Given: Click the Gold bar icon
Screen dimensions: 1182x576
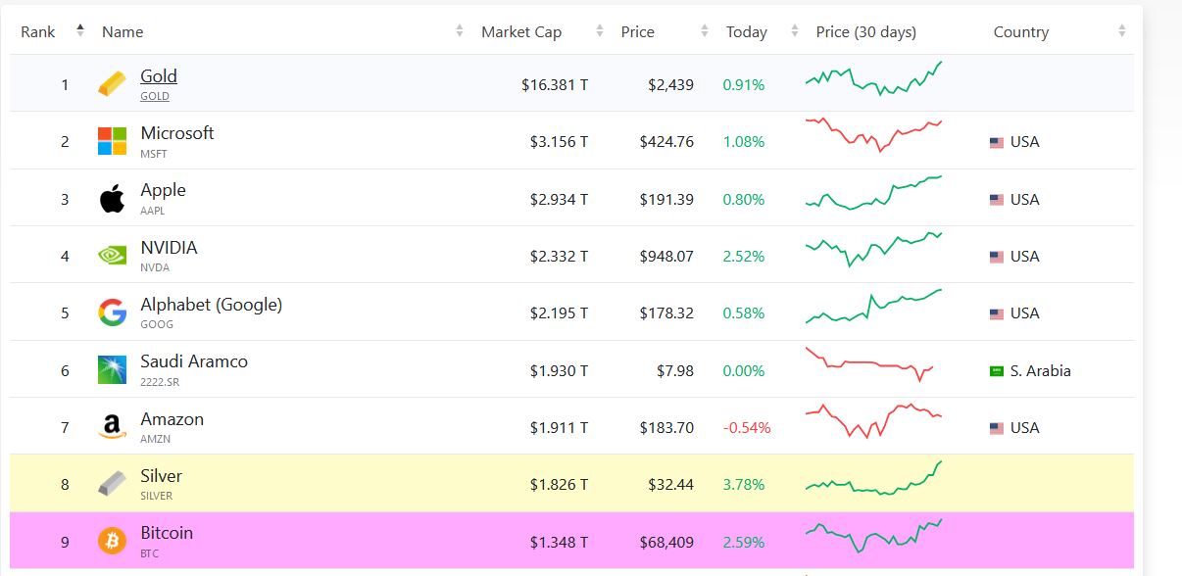Looking at the screenshot, I should [x=112, y=85].
